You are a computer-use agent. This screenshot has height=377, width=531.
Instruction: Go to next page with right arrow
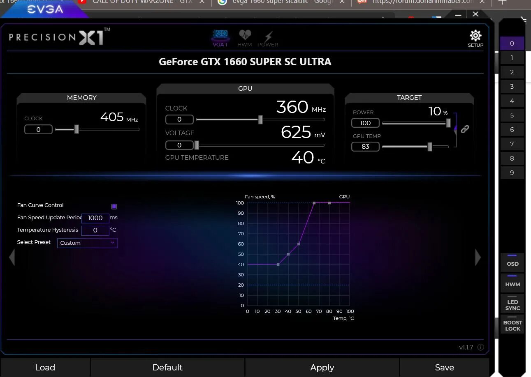point(478,257)
